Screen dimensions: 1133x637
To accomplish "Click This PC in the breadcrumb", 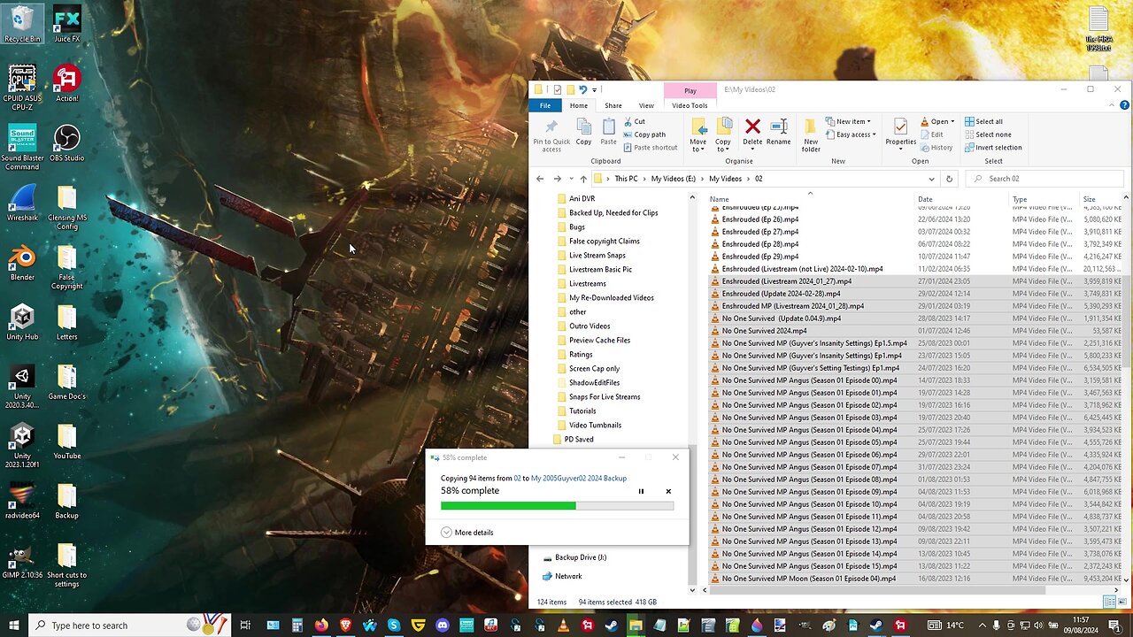I will coord(627,179).
